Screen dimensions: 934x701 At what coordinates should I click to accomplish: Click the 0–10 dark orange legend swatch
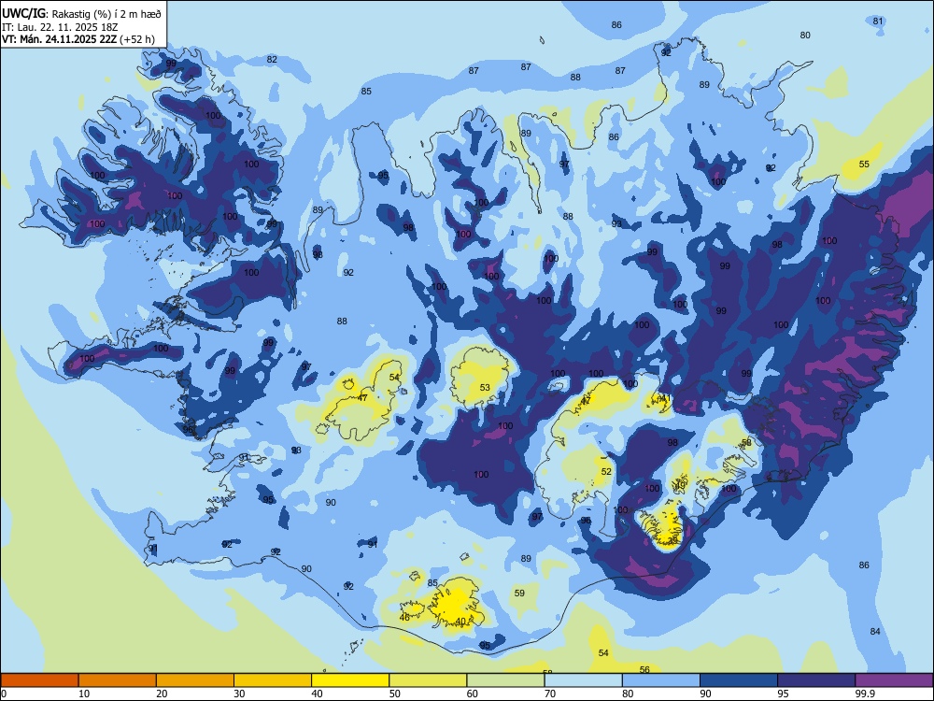tap(39, 680)
